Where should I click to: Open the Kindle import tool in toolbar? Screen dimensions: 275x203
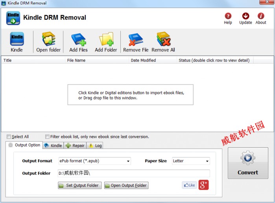point(17,42)
